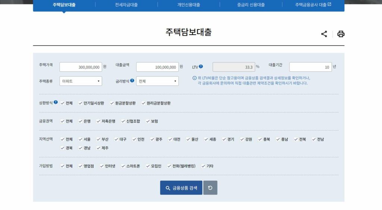382x210 pixels.
Task: Uncheck 서울 region checkbox
Action: 81,139
